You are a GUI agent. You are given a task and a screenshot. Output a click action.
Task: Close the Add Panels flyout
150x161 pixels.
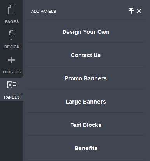(139, 11)
